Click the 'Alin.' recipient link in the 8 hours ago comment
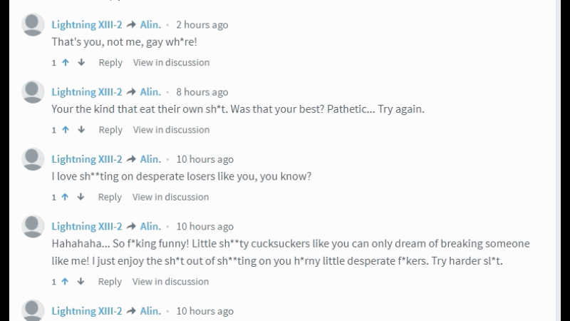This screenshot has height=321, width=570. (x=150, y=92)
